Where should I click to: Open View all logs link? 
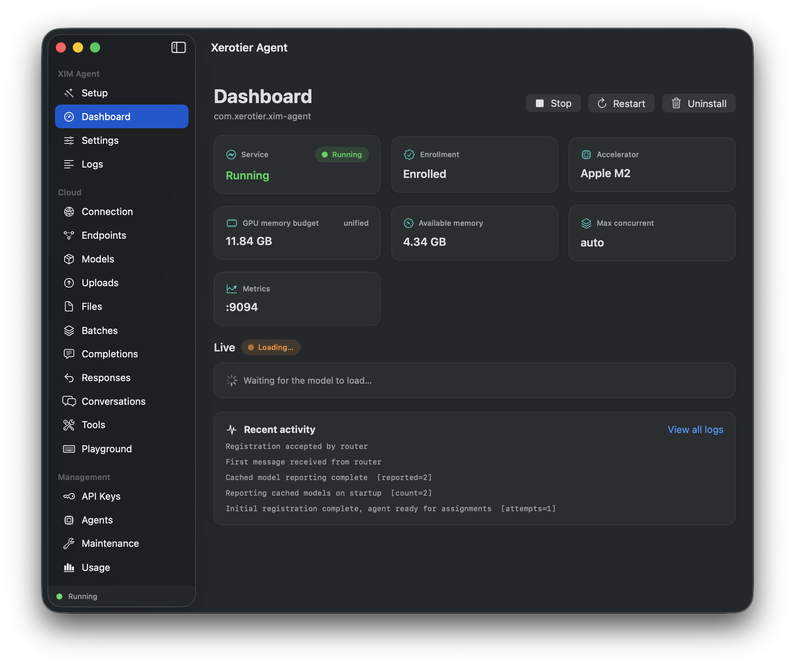[695, 429]
